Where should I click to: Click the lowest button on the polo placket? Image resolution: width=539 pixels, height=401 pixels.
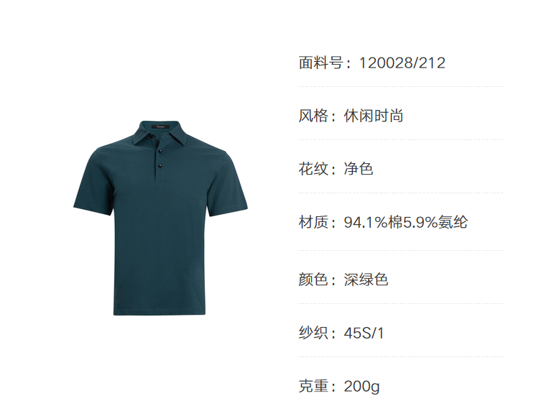(160, 166)
